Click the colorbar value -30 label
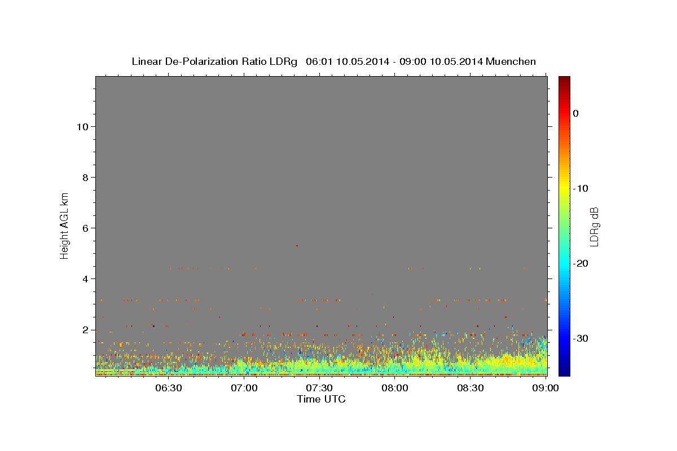 pos(581,338)
